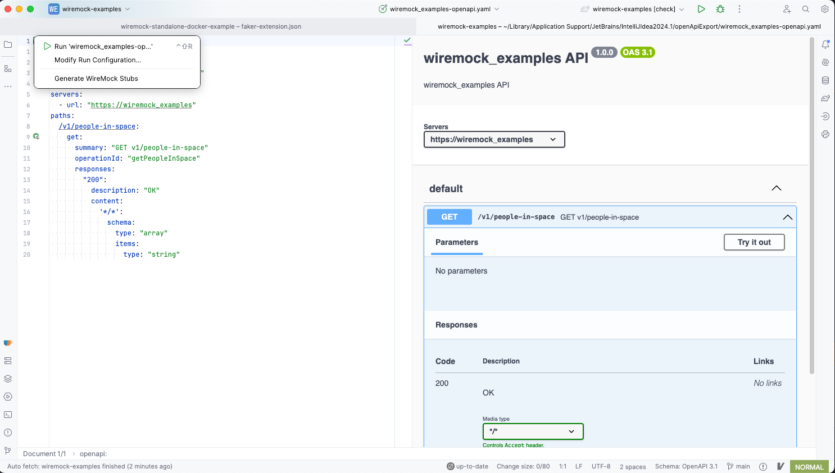Follow the https://wiremock_examples URL link in code
This screenshot has height=473, width=835.
142,105
